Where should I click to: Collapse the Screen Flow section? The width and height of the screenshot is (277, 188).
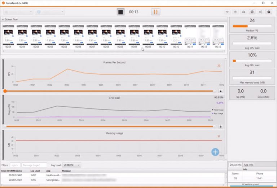coord(4,19)
